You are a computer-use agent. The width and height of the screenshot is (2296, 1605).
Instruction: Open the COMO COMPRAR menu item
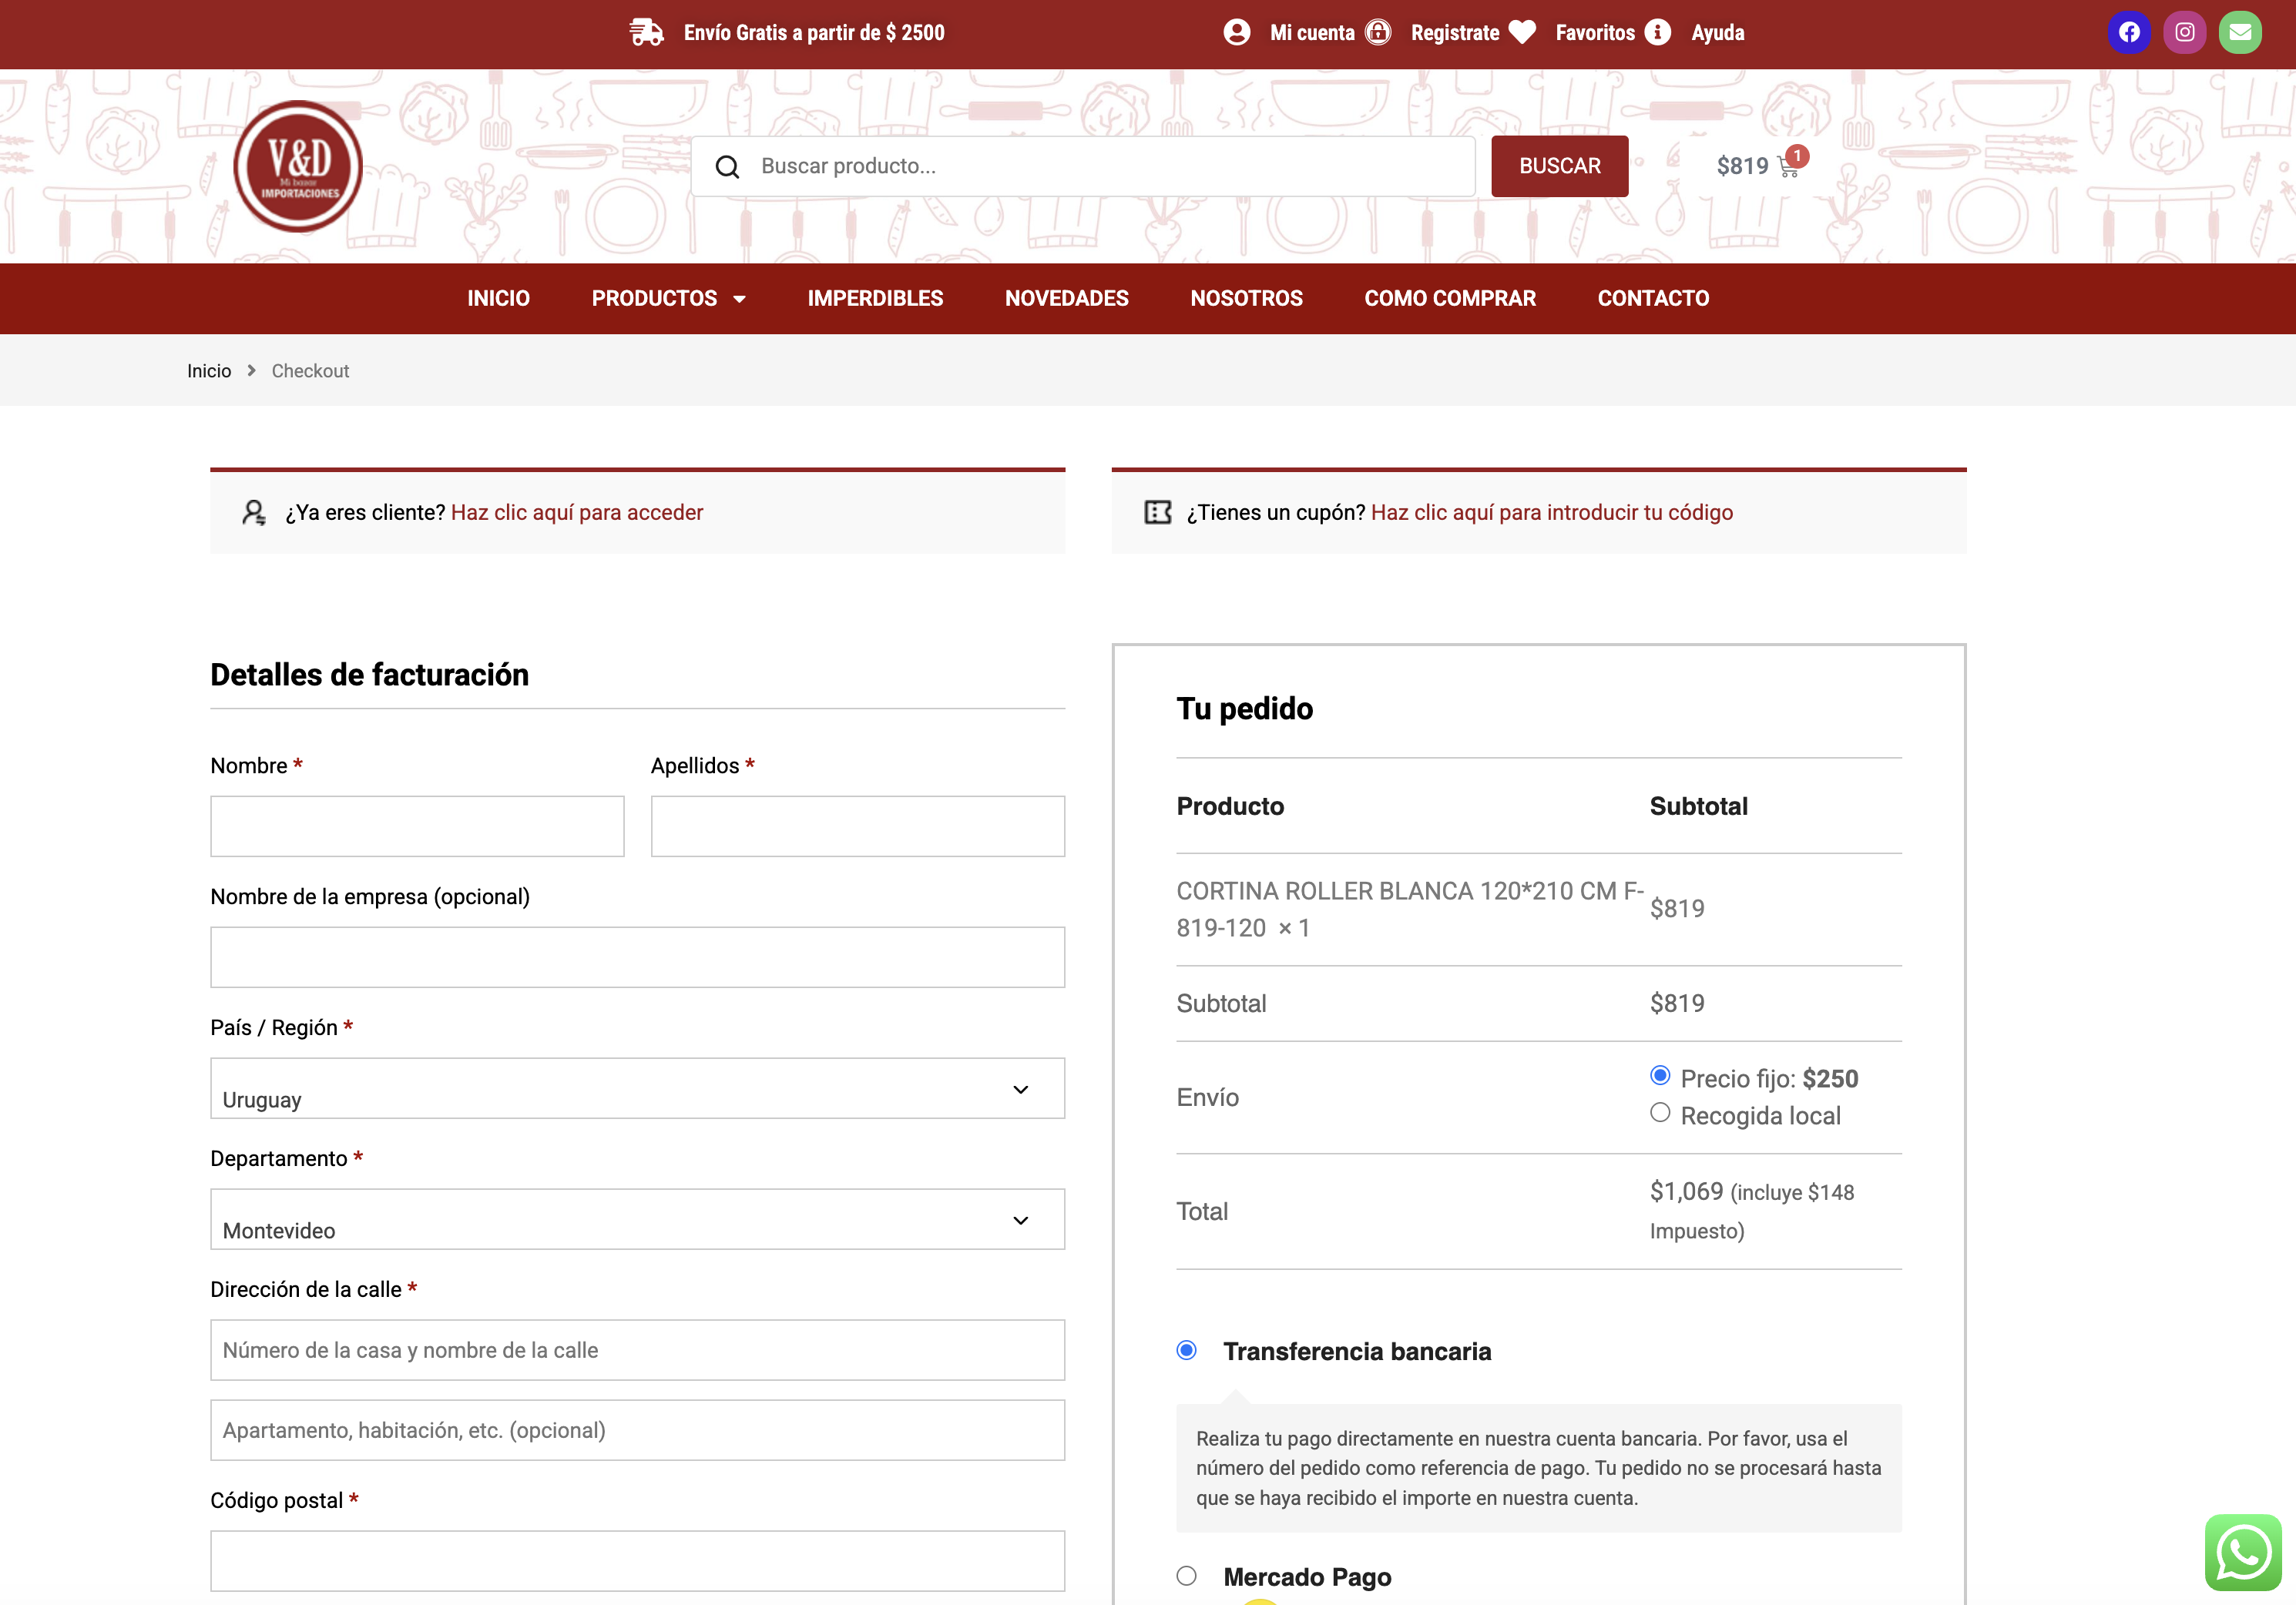coord(1450,298)
